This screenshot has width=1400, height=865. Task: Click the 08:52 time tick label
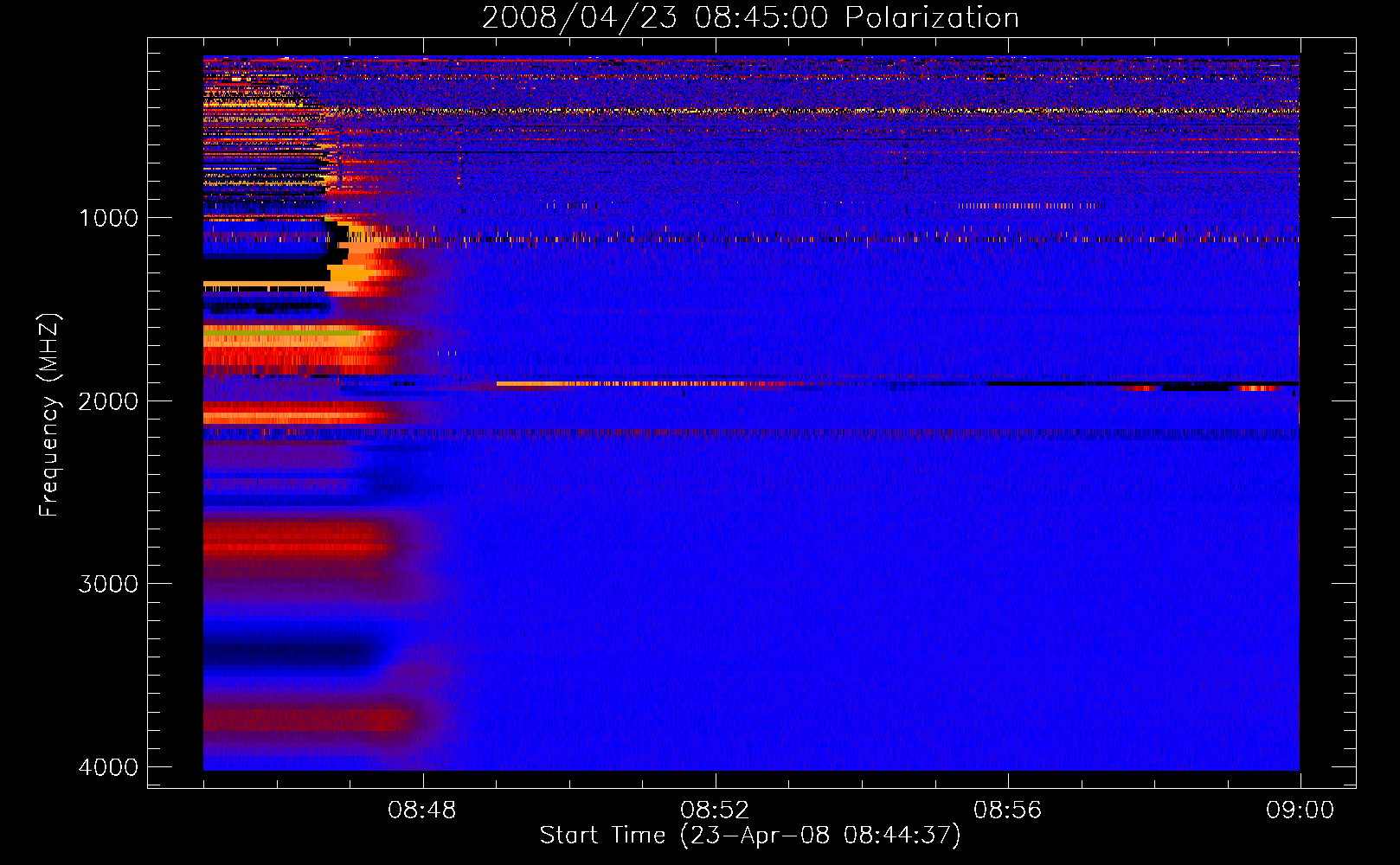coord(715,811)
